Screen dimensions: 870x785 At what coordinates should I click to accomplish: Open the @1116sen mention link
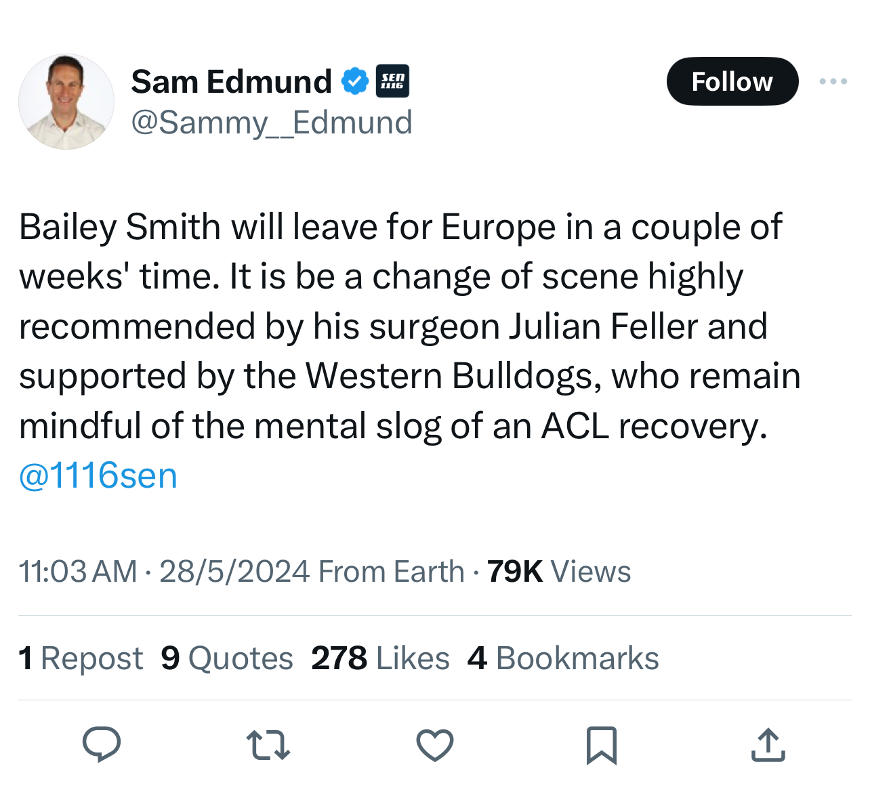pyautogui.click(x=98, y=475)
